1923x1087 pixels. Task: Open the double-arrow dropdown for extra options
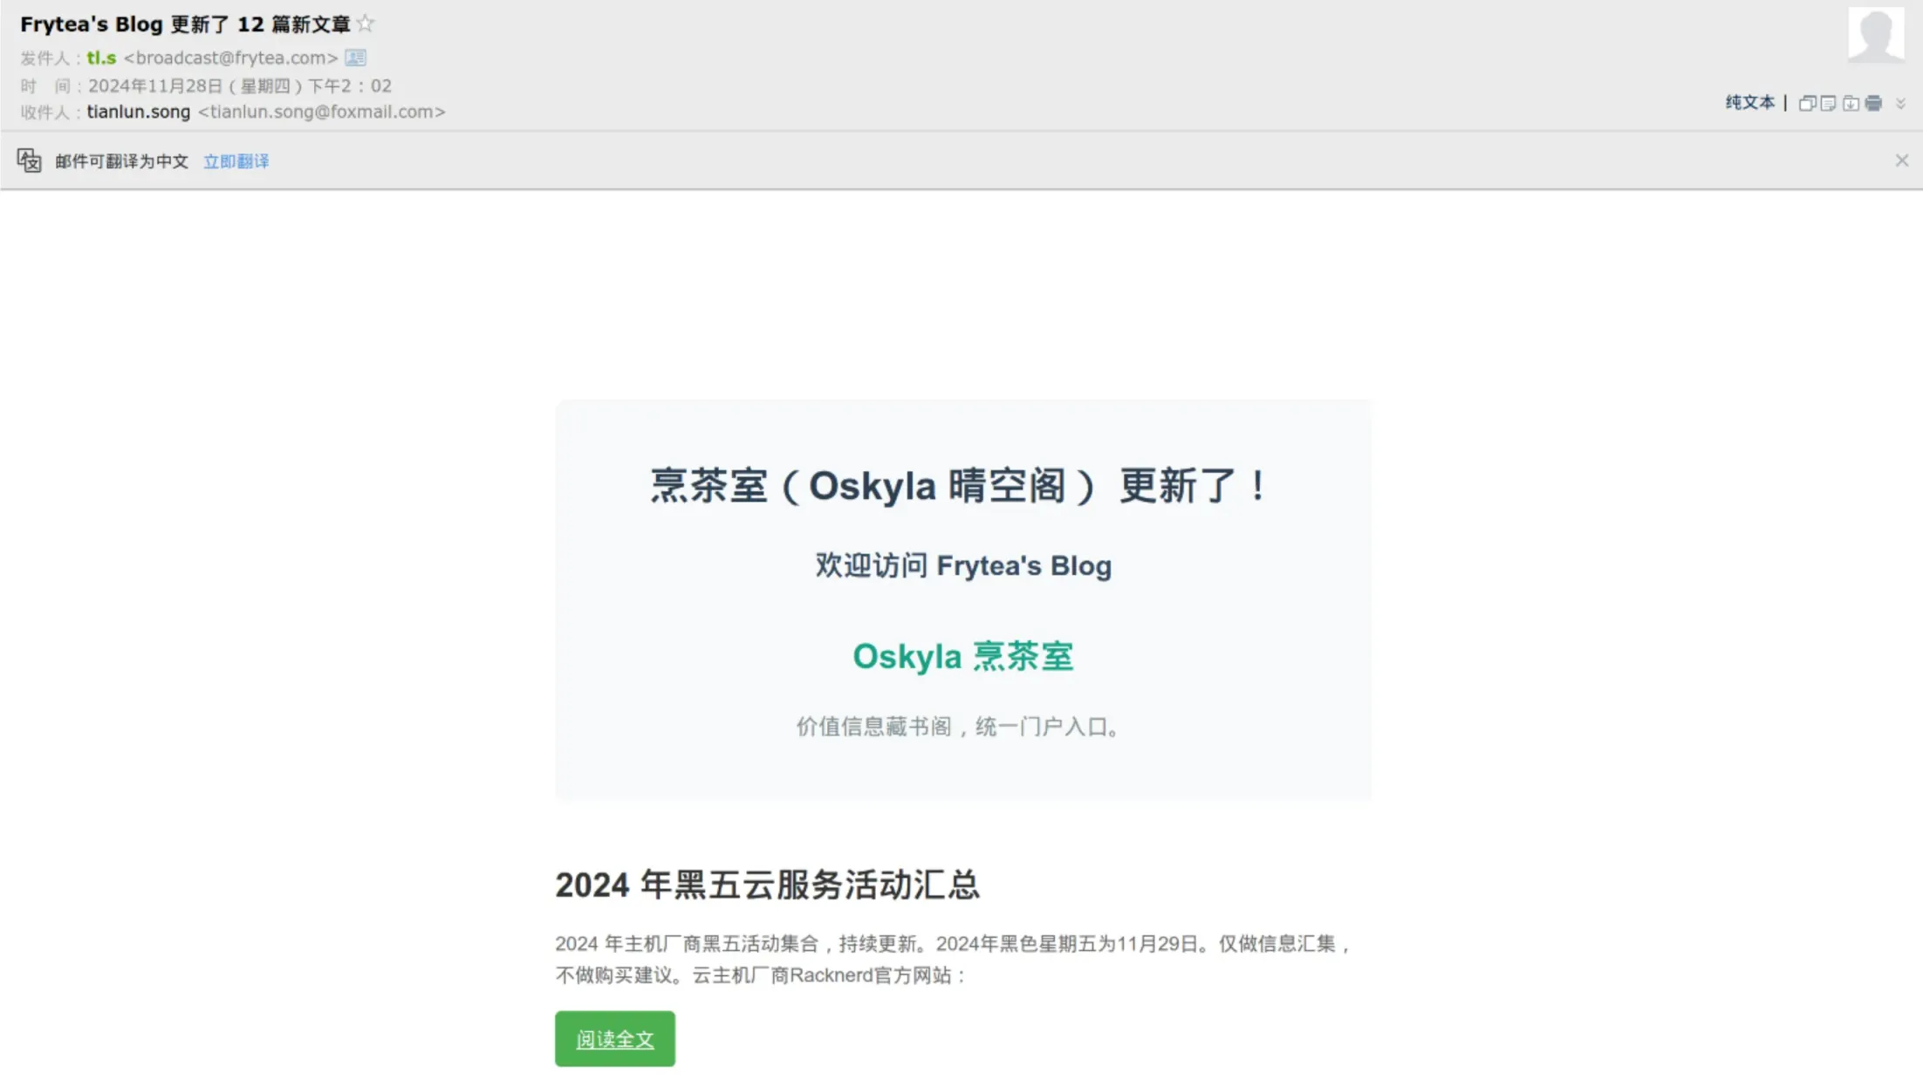(x=1901, y=103)
